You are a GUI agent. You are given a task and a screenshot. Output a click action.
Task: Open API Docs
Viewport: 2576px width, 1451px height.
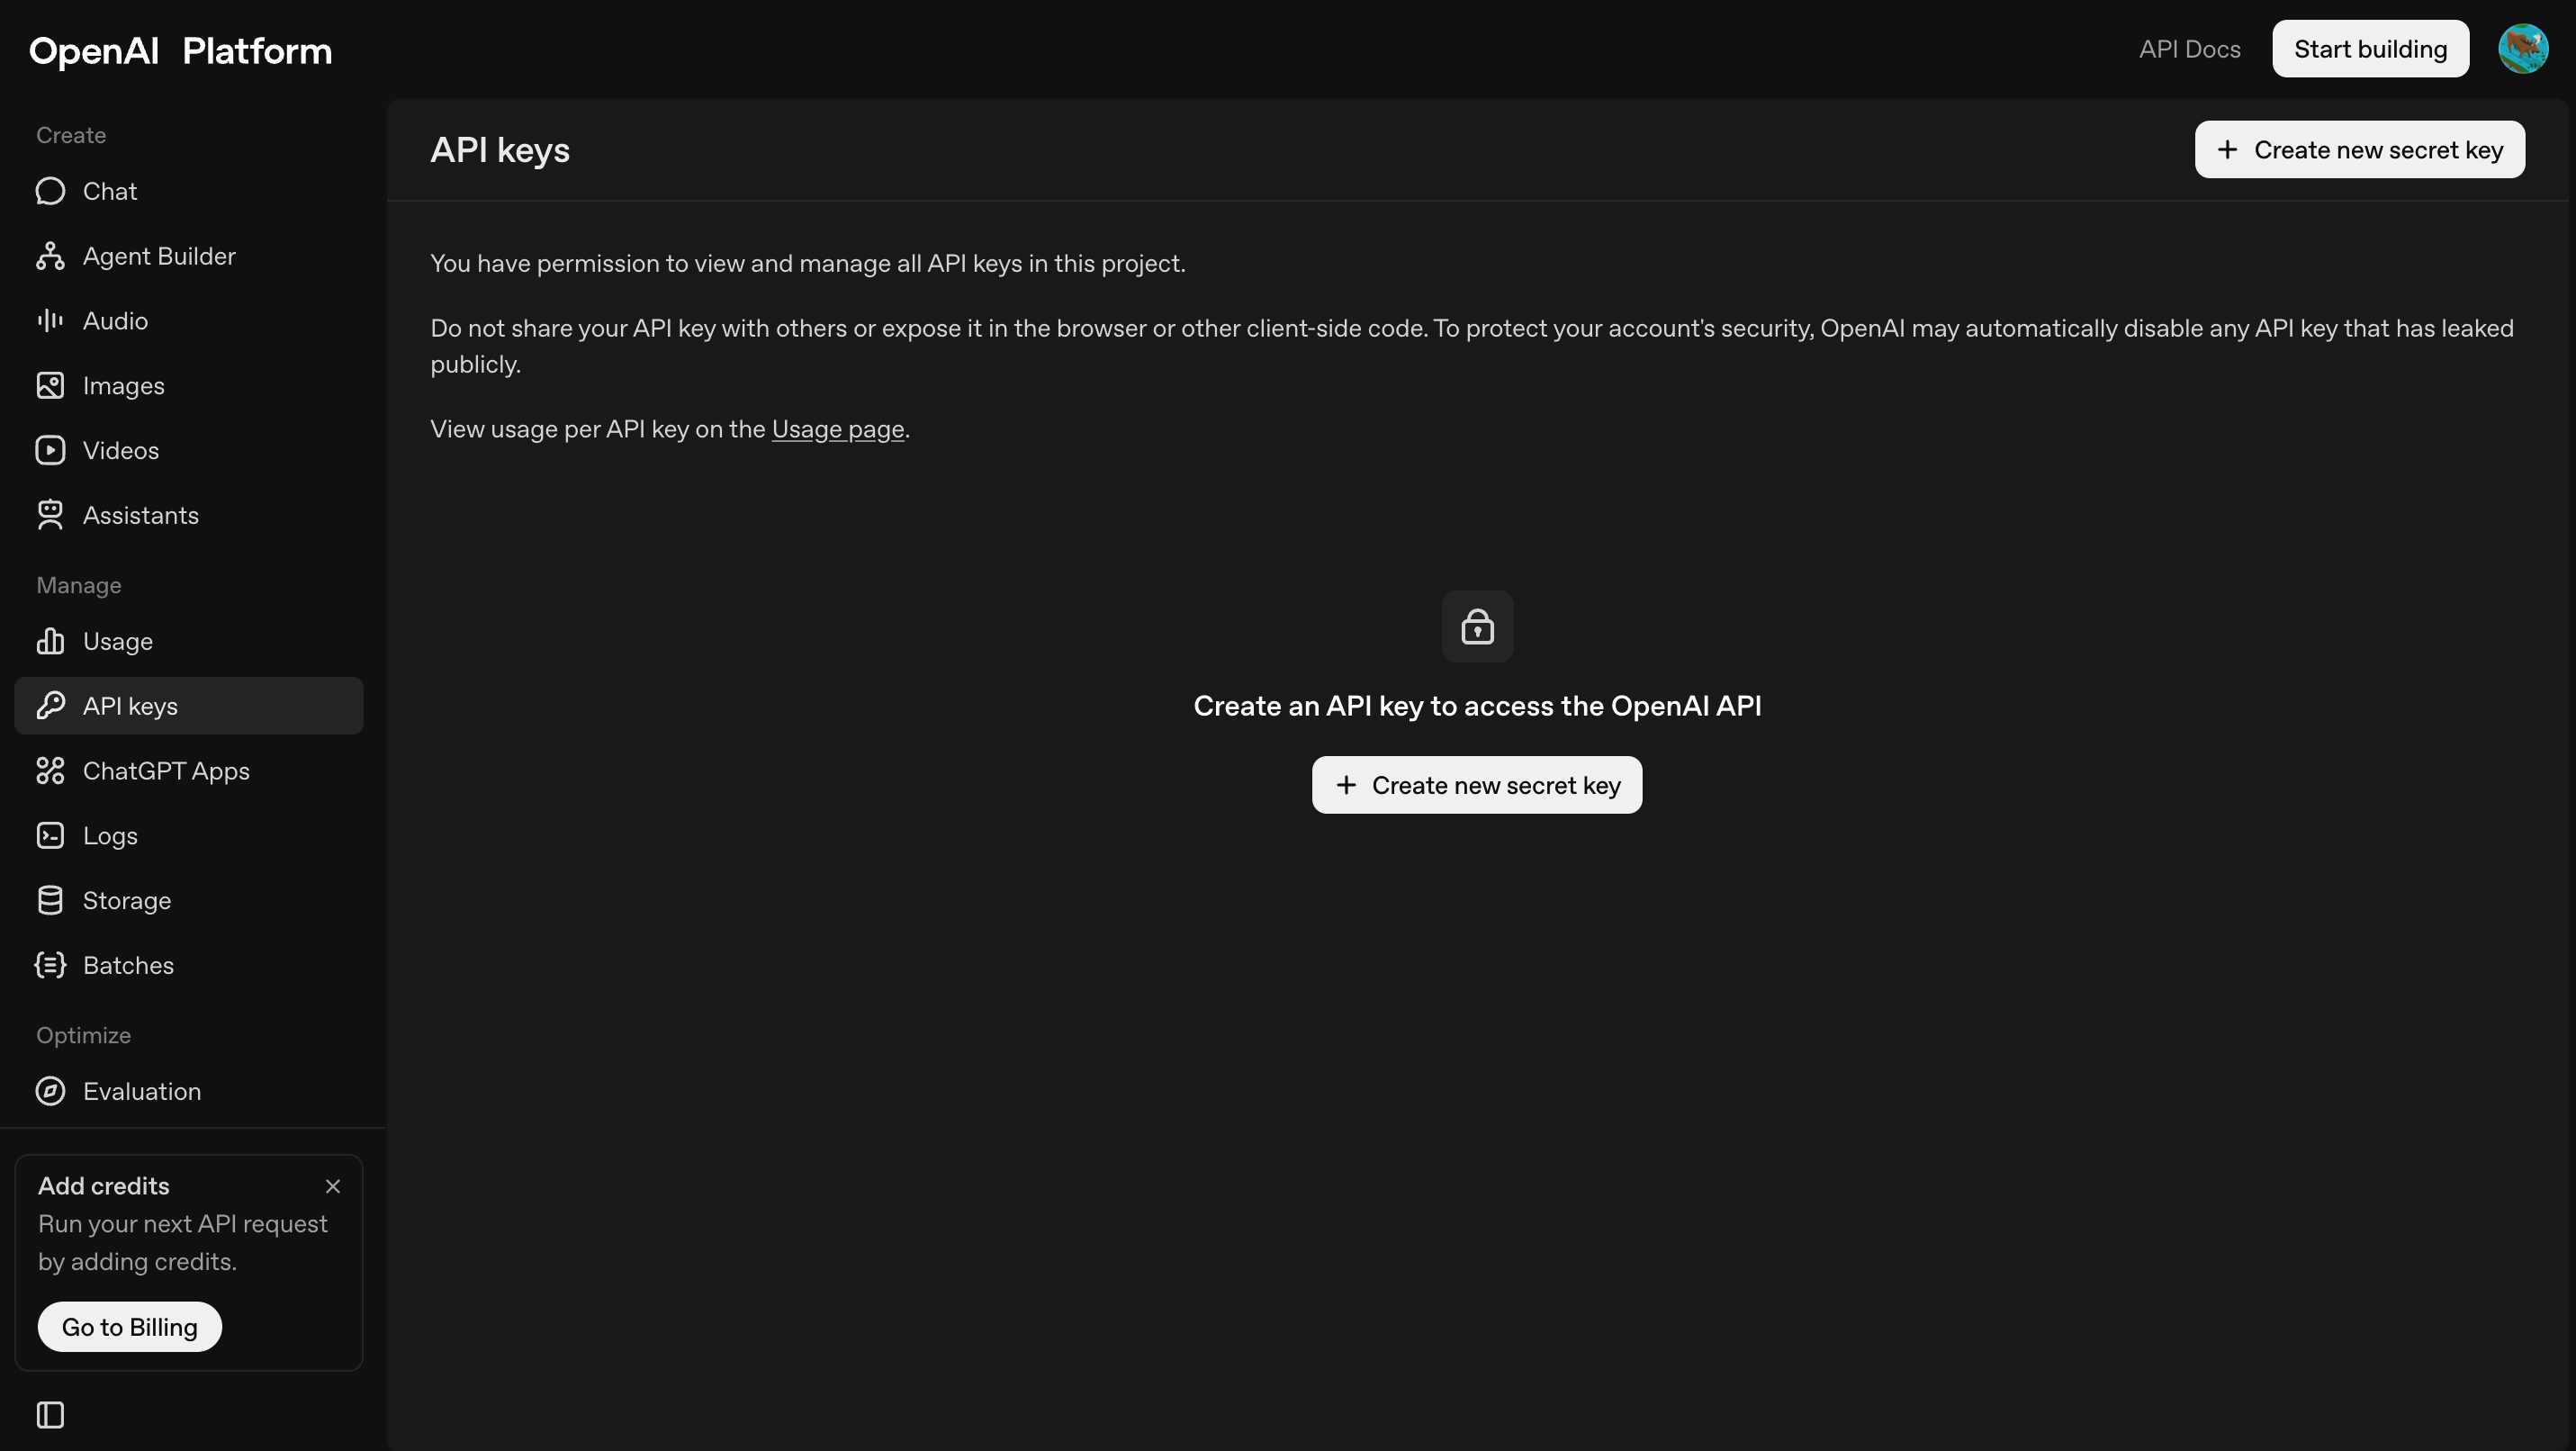(2189, 48)
